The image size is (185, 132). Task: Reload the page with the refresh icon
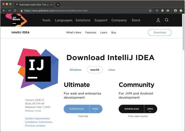point(15,11)
